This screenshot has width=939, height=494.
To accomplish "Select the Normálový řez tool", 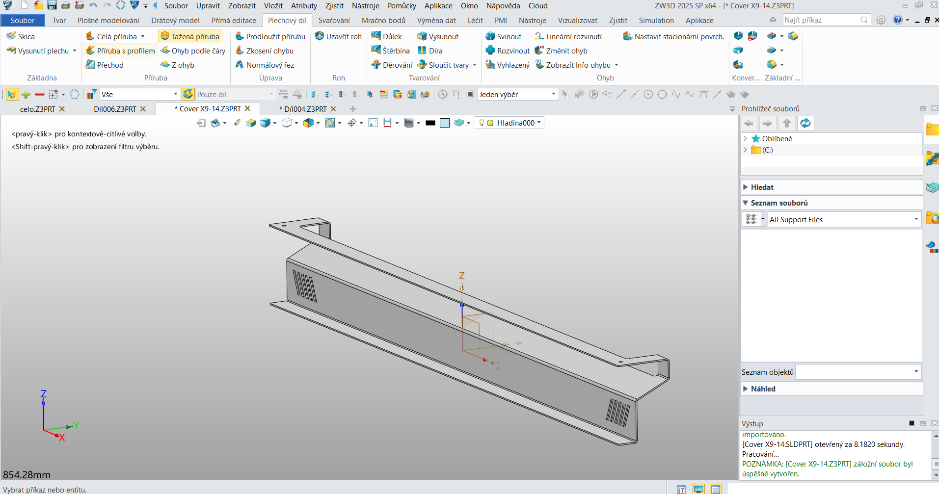I will pos(265,65).
